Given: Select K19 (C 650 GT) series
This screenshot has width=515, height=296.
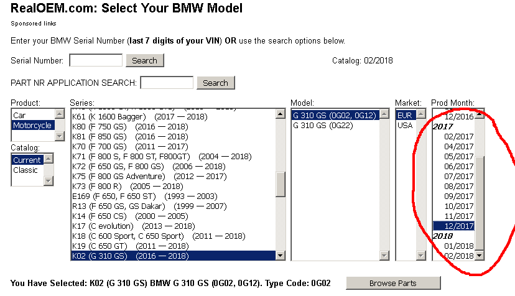Looking at the screenshot, I should pos(174,246).
